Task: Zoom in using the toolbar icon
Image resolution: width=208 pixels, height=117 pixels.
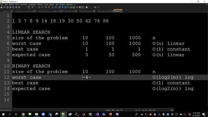Action: [x=46, y=7]
